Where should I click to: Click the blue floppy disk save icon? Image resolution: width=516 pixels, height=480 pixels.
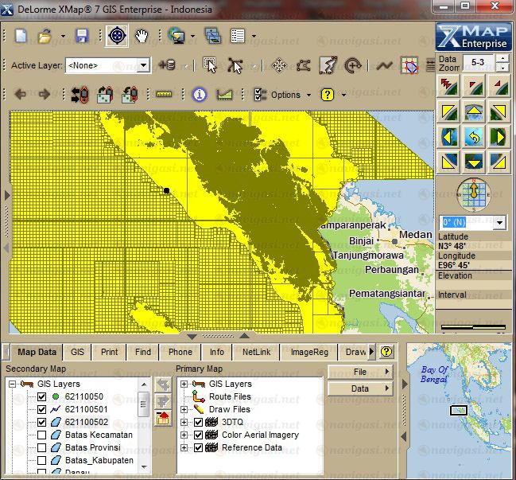81,36
